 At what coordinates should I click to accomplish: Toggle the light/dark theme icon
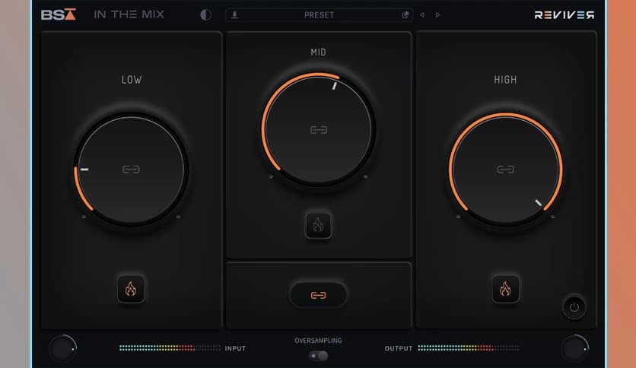point(205,15)
